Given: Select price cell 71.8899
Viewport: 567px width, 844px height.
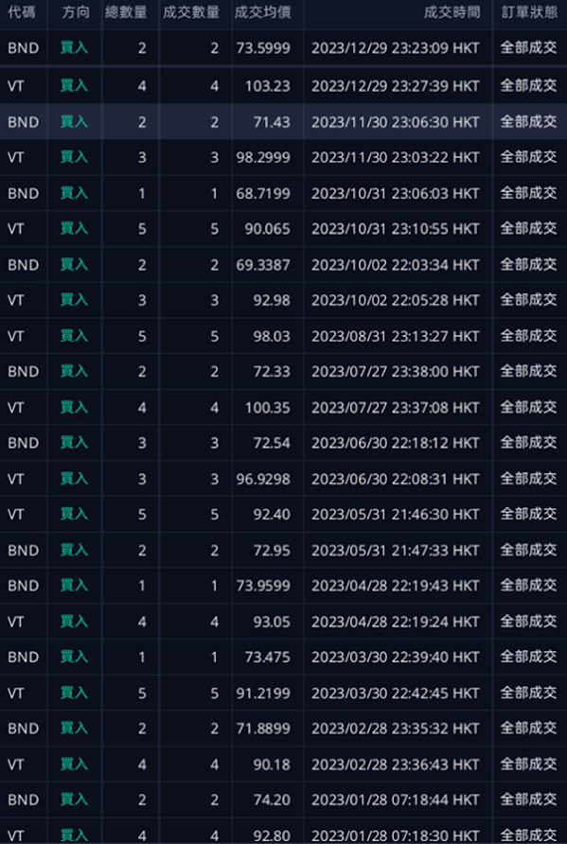Looking at the screenshot, I should (263, 729).
